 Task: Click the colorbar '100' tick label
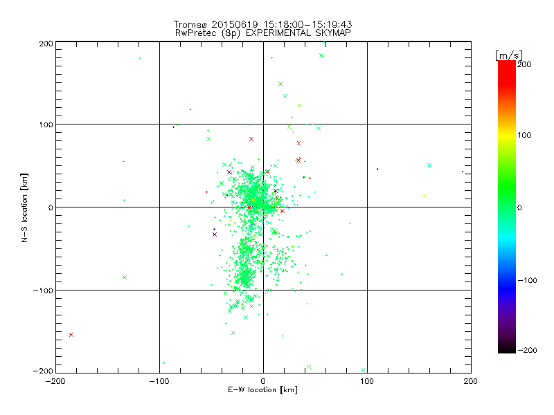pos(524,135)
